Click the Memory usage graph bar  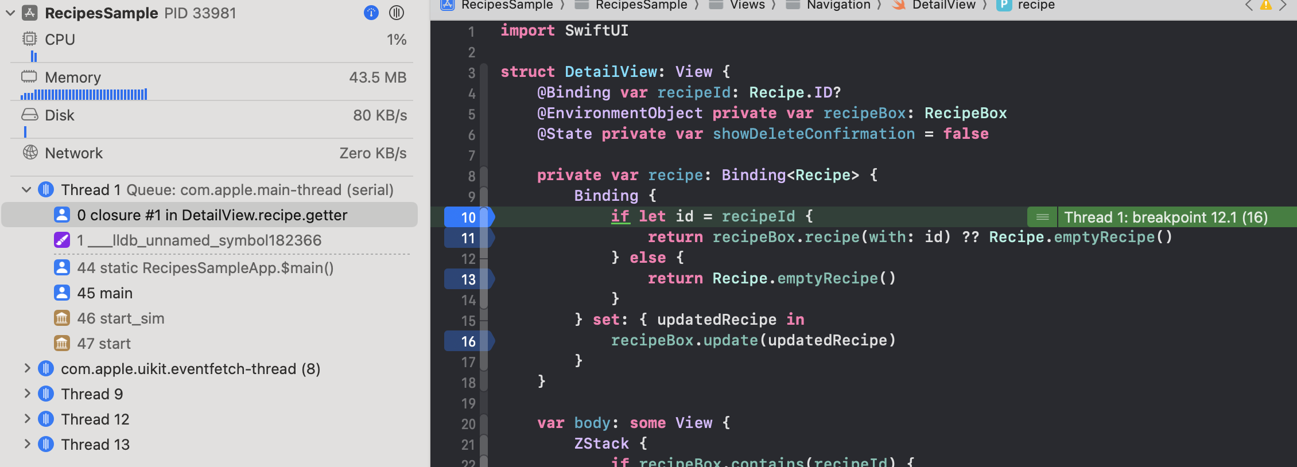(x=84, y=94)
